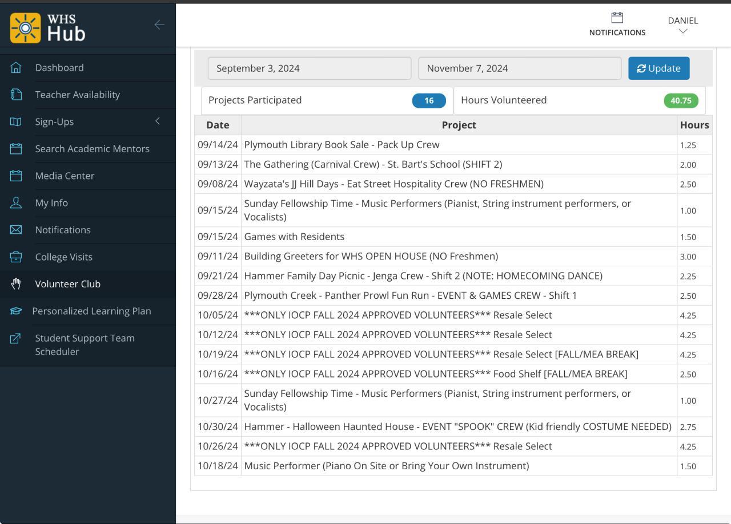Click the WHS Hub sun logo
The height and width of the screenshot is (524, 731).
pos(26,28)
